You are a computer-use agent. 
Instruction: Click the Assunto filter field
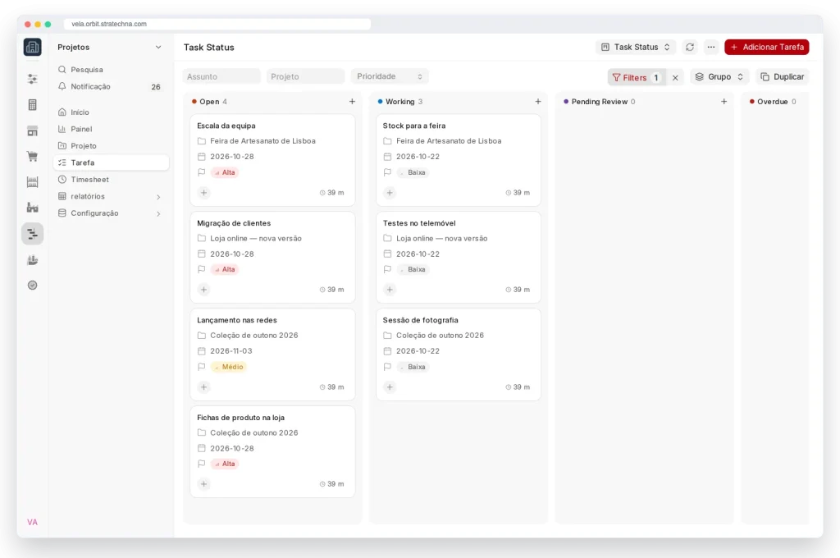point(221,76)
